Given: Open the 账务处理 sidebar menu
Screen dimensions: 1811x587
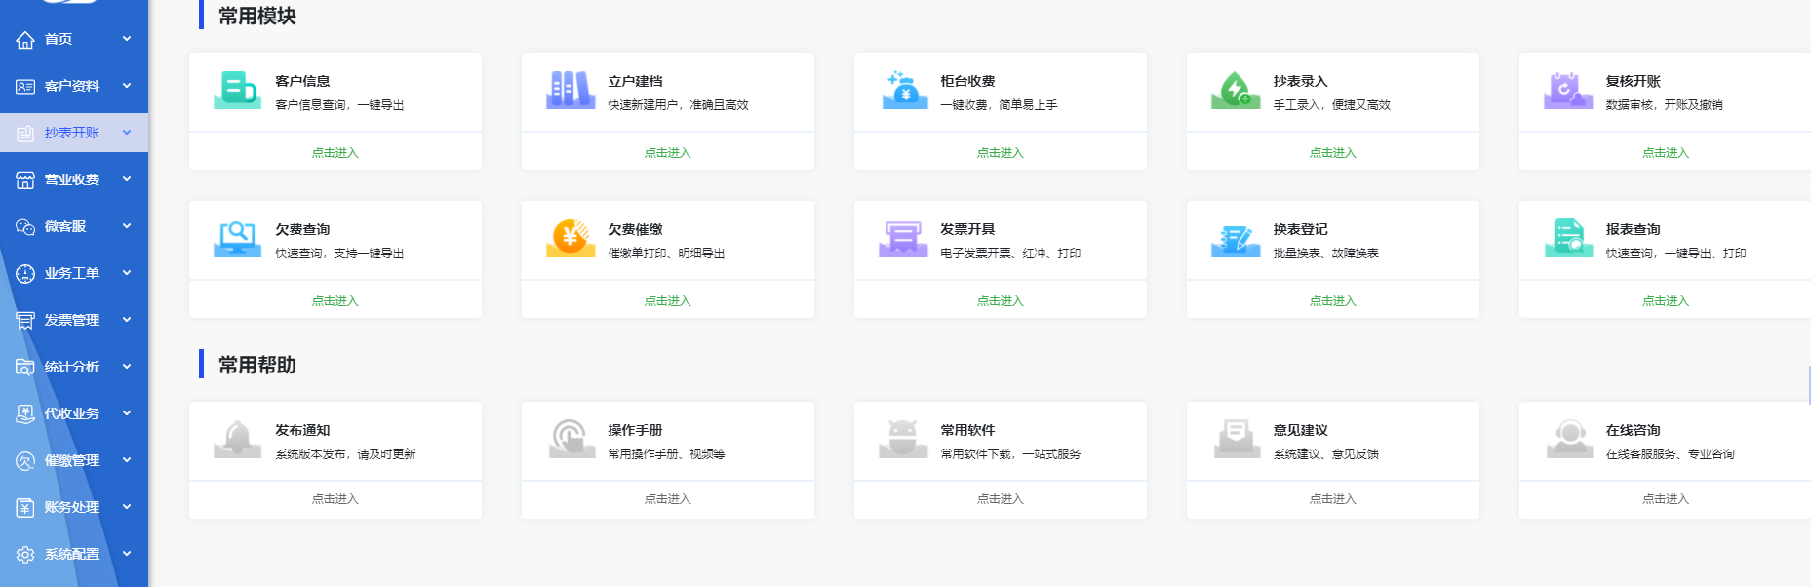Looking at the screenshot, I should (x=74, y=507).
